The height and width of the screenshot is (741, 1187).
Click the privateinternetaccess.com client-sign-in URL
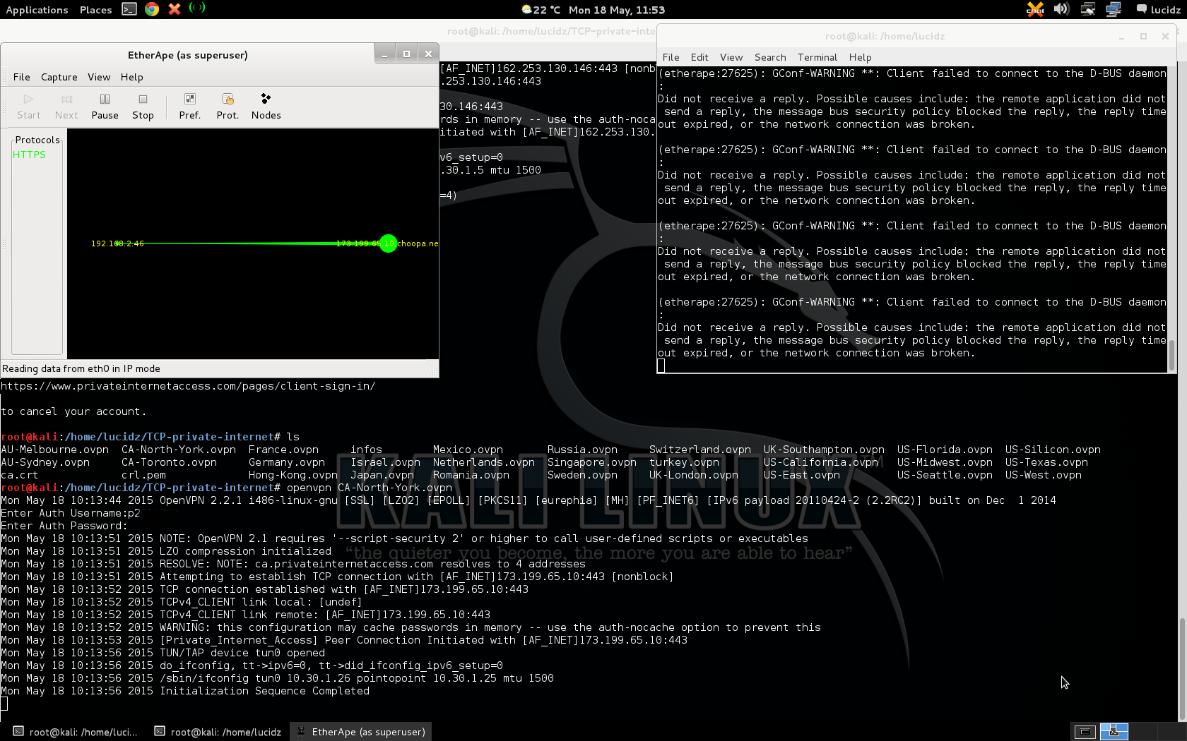(188, 386)
